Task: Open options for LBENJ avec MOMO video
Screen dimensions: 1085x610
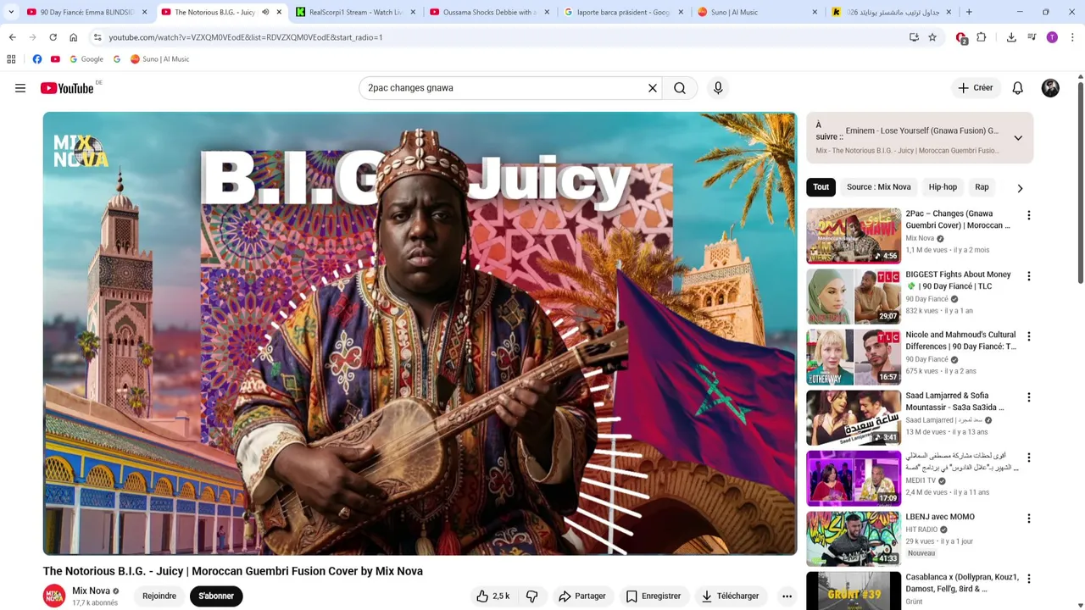Action: [x=1029, y=518]
